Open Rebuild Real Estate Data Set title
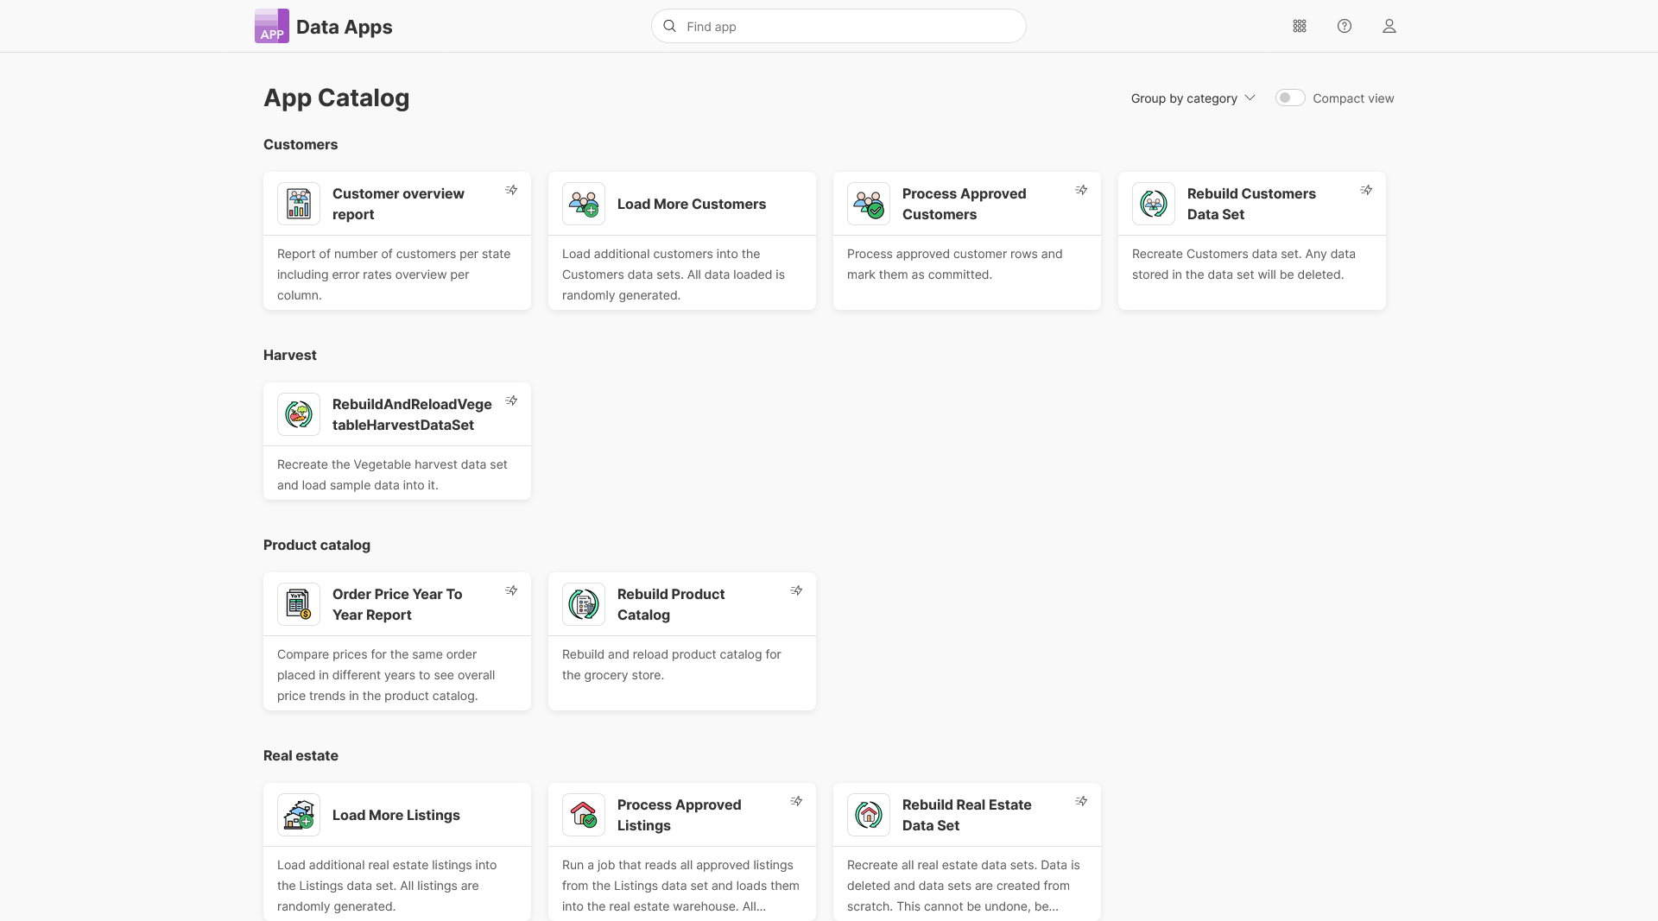Screen dimensions: 1658x921 pos(967,815)
